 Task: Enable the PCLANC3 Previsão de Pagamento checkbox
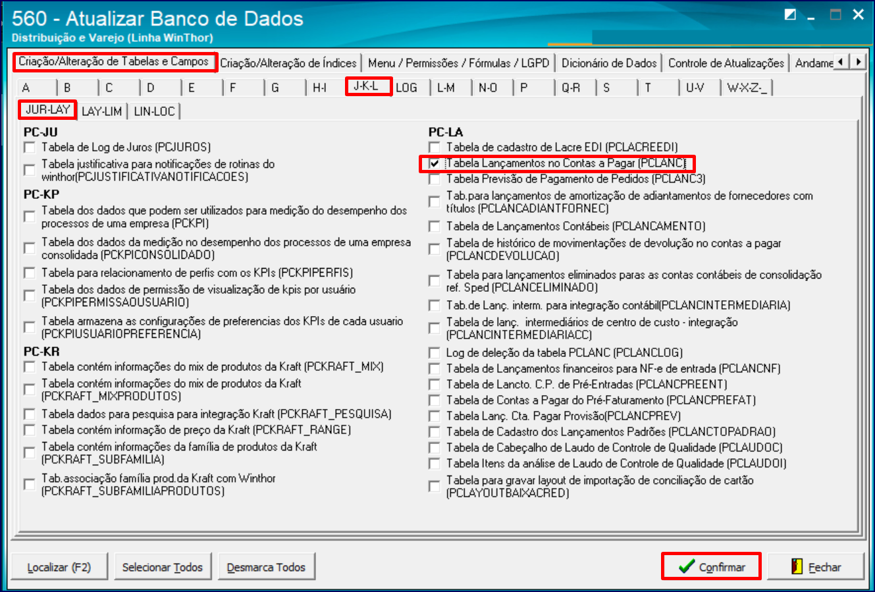tap(435, 179)
